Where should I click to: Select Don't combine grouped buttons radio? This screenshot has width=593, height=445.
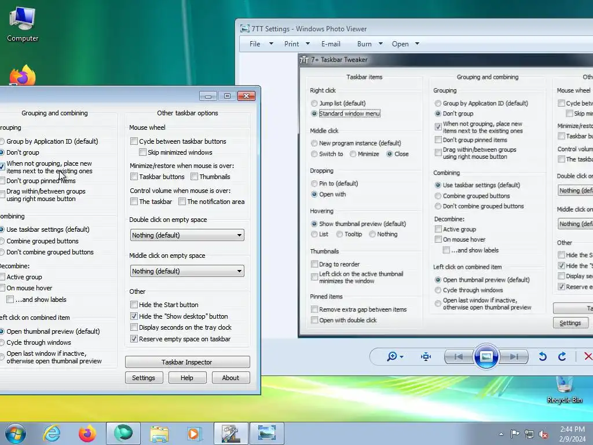tap(2, 252)
